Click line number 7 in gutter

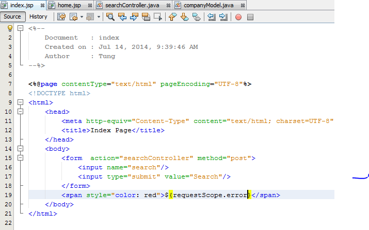10,84
